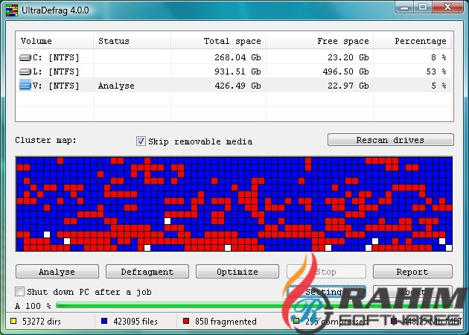469x335 pixels.
Task: Sort by Status column header
Action: (133, 41)
